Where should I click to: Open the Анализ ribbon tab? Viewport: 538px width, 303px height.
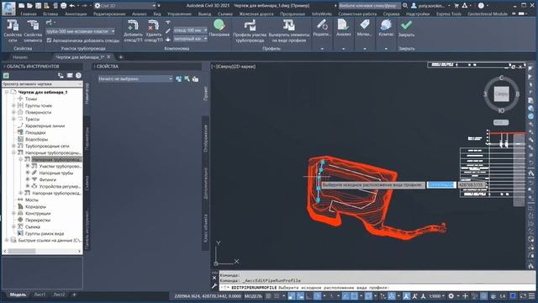tap(139, 14)
